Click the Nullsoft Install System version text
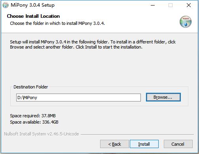The height and width of the screenshot is (154, 199). coord(42,134)
